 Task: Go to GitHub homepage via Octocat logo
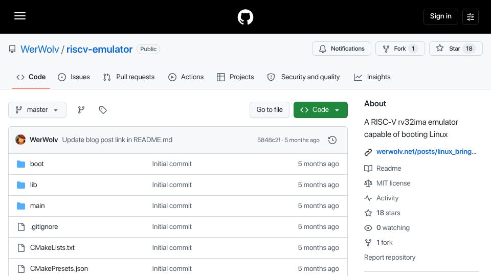tap(245, 17)
